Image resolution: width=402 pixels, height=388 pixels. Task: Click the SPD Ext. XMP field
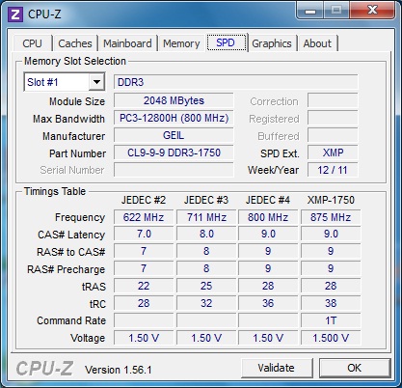pos(333,152)
